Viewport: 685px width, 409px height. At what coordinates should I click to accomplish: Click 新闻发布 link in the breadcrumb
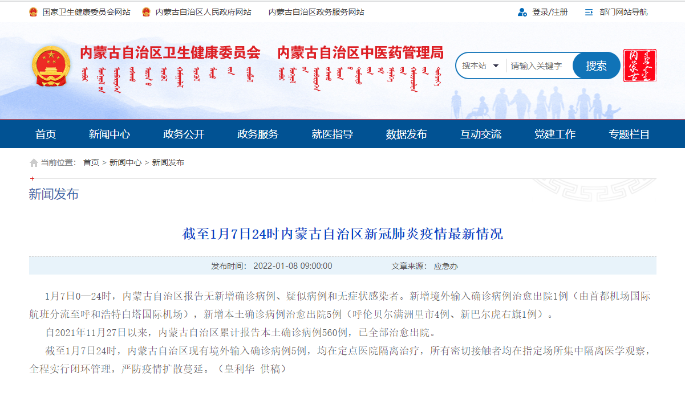point(168,163)
